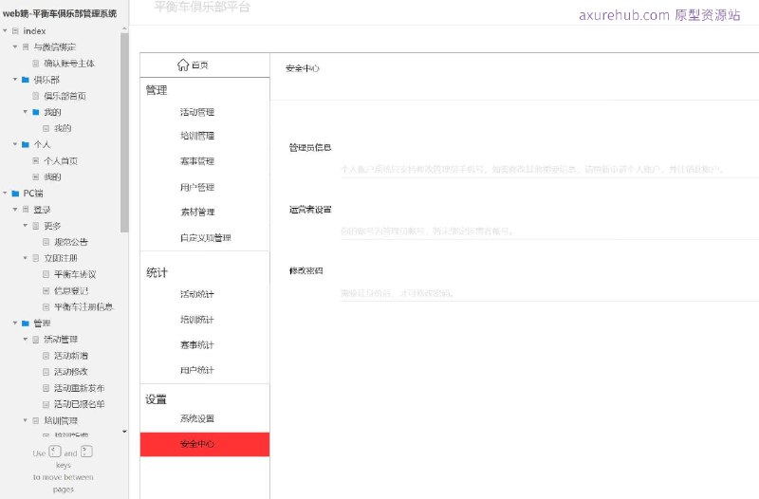Collapse the 登录 node arrow
The image size is (759, 499).
coord(15,209)
